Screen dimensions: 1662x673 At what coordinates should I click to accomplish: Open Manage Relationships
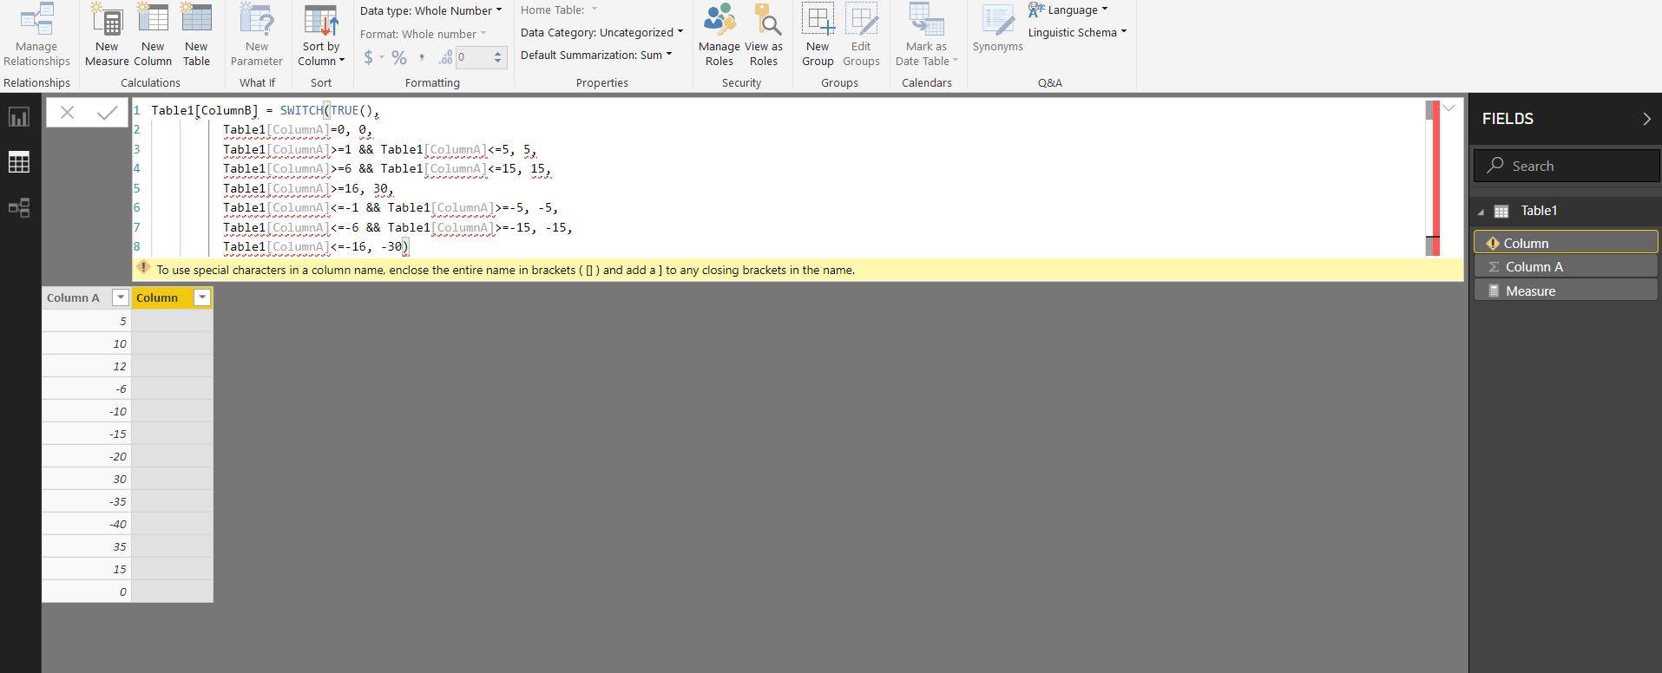[x=36, y=35]
